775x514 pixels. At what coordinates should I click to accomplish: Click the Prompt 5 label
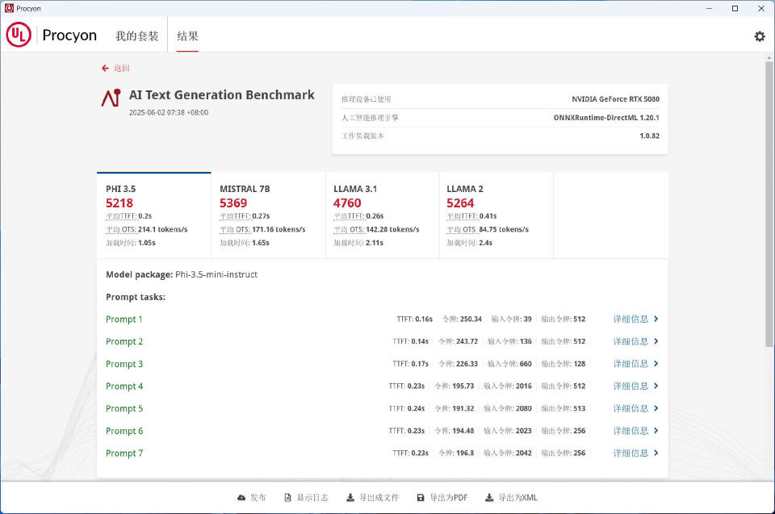pyautogui.click(x=124, y=409)
